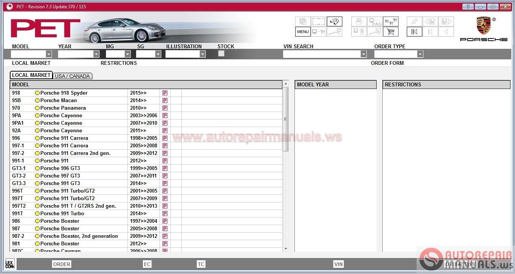The width and height of the screenshot is (515, 274).
Task: Select the Porsche 918 Spyder row
Action: pos(146,93)
